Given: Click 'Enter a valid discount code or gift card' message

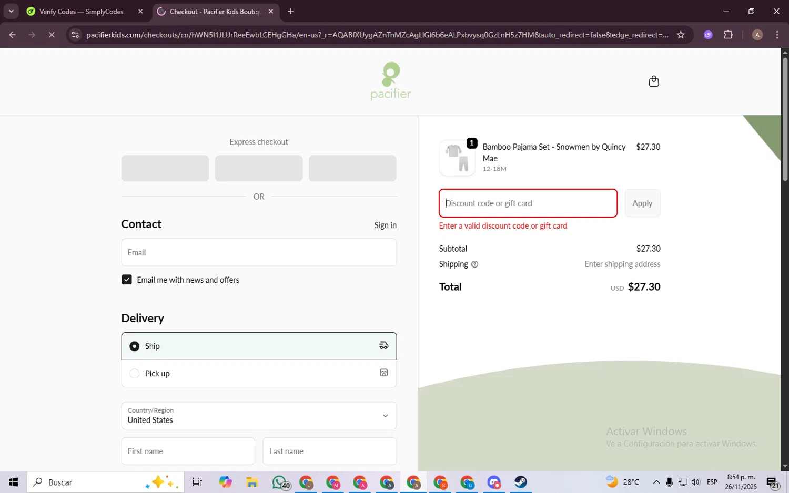Looking at the screenshot, I should pyautogui.click(x=503, y=226).
